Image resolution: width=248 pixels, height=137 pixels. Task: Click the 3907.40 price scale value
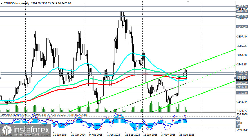(x=242, y=37)
